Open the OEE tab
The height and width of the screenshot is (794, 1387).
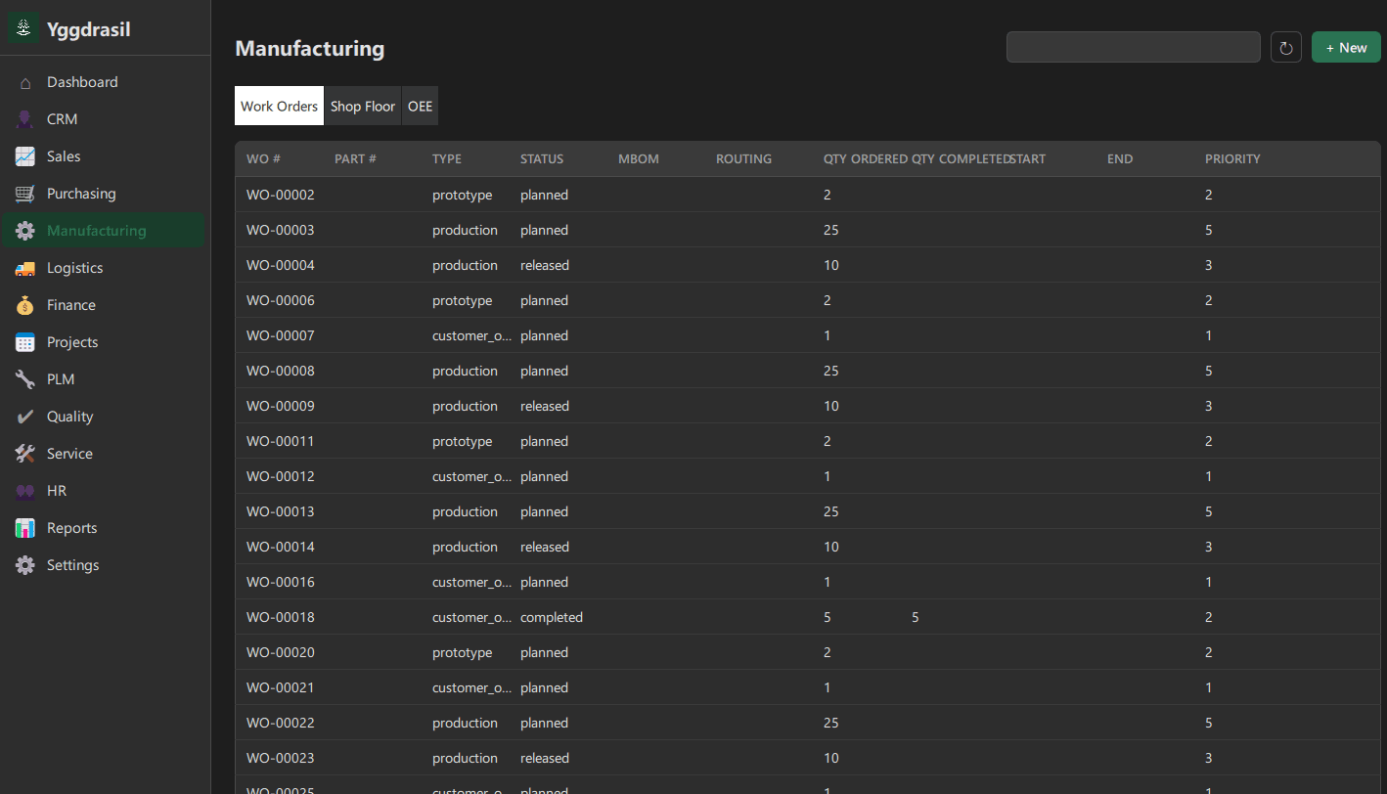(420, 106)
